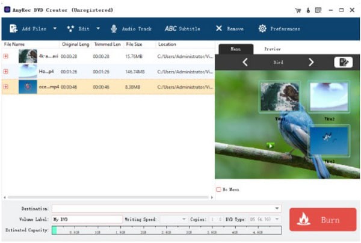Go to the next menu template arrow
The width and height of the screenshot is (361, 243).
click(x=311, y=62)
